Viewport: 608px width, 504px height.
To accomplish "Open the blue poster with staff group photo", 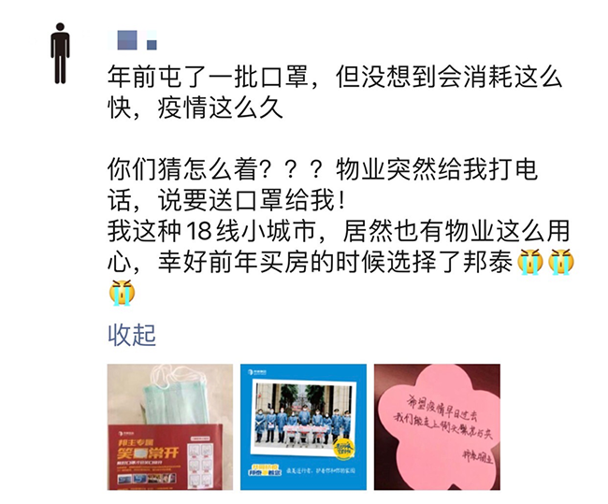I will point(303,426).
